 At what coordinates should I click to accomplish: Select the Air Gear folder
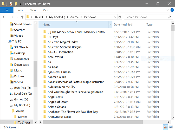(53, 67)
